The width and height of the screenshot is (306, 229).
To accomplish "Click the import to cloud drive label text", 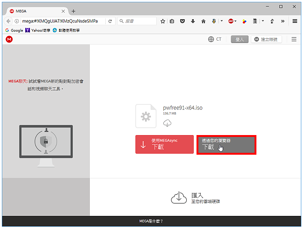I will 205,198.
